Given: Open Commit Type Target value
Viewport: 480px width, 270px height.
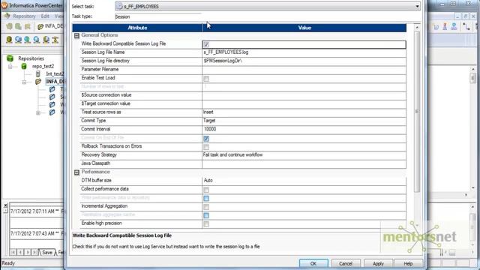Looking at the screenshot, I should [x=304, y=121].
